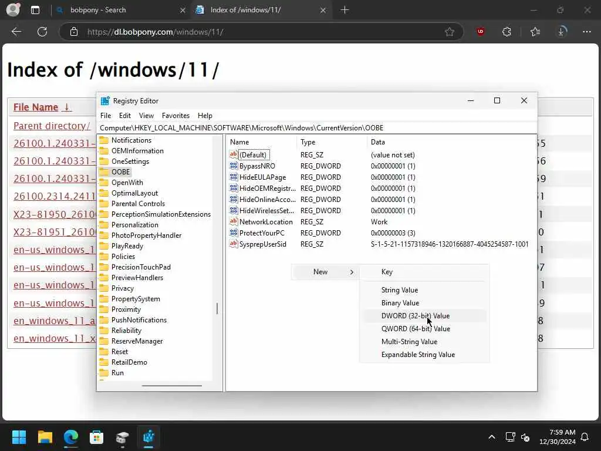Click the SysprepUserSid string value icon

point(234,244)
